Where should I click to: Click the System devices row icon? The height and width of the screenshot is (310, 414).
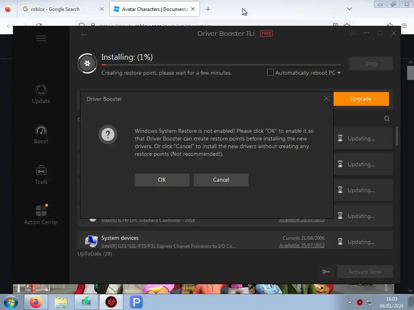pyautogui.click(x=91, y=241)
